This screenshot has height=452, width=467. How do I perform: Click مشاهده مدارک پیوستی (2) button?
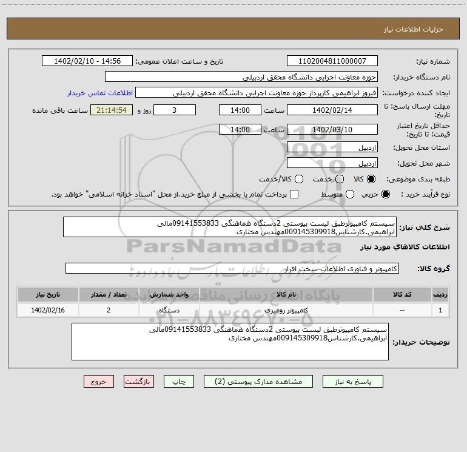coord(258,382)
